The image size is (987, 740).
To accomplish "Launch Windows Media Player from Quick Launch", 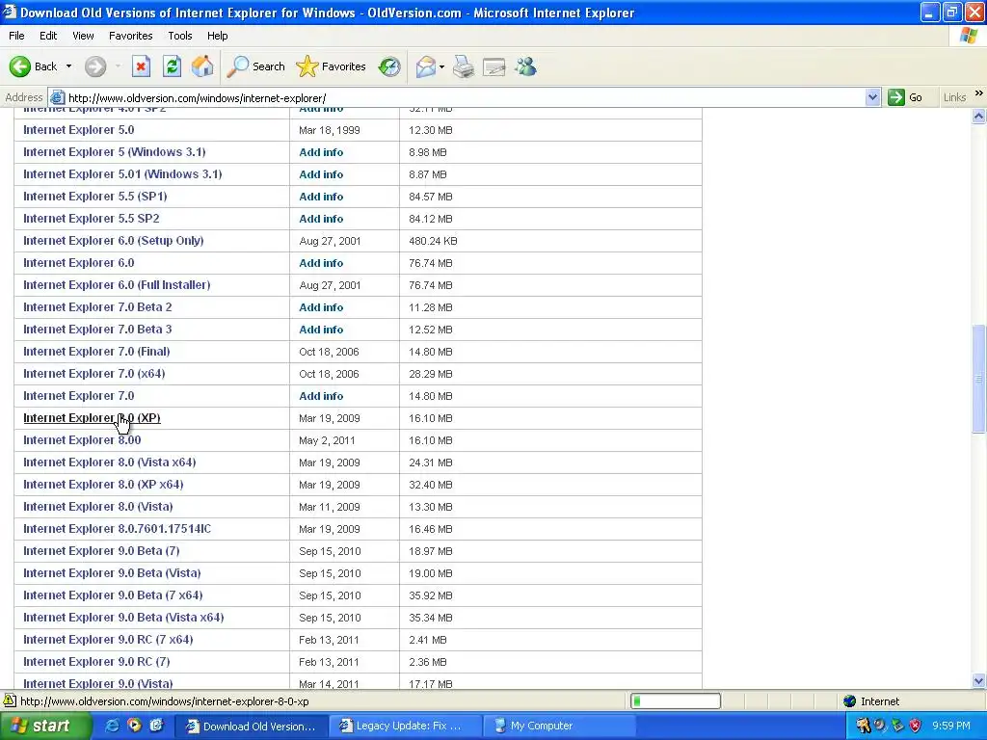I will click(134, 726).
